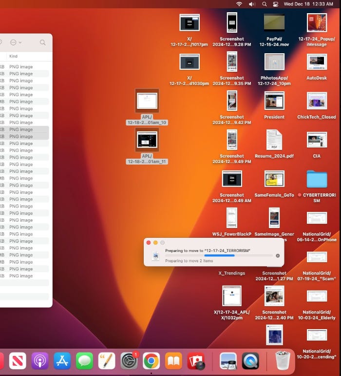Select the NationalGrid/10-03-24_Elderly file

coord(317,296)
